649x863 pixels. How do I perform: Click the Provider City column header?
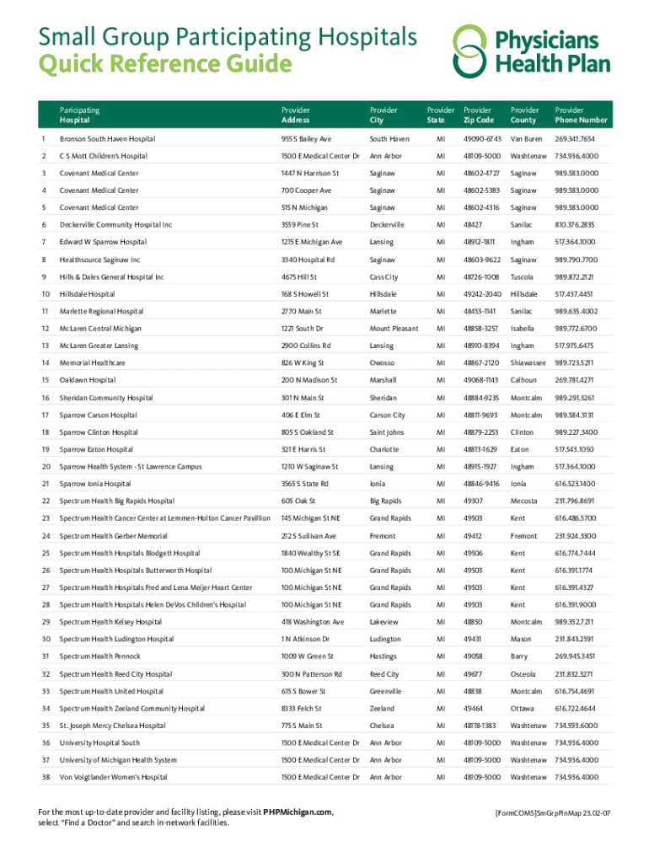[383, 115]
